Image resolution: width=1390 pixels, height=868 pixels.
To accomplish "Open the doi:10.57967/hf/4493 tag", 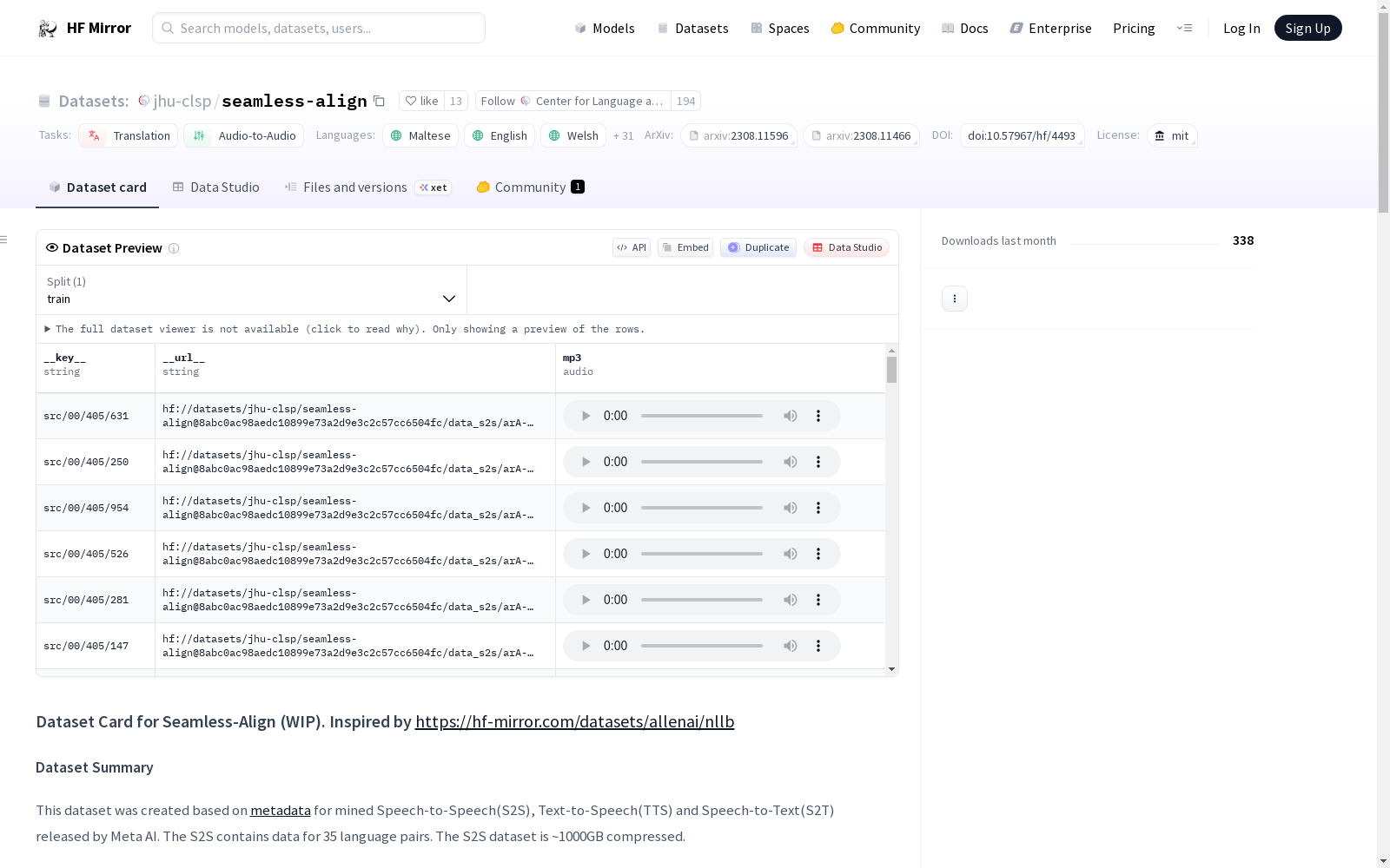I will click(1022, 136).
